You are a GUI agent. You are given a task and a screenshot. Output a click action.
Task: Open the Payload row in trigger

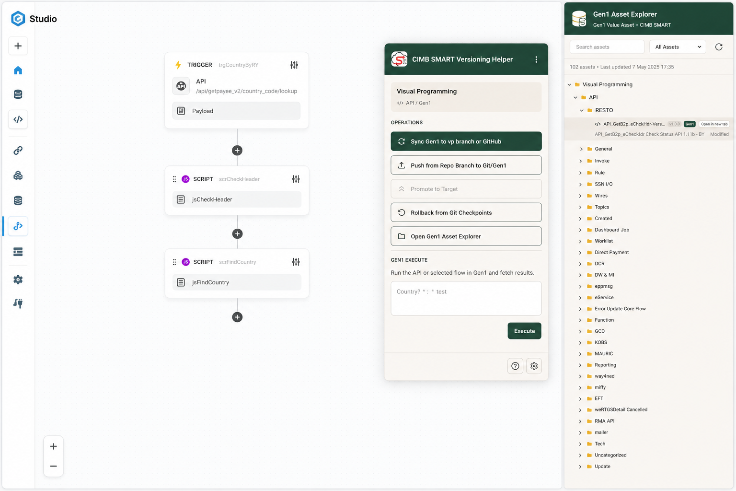pyautogui.click(x=236, y=111)
